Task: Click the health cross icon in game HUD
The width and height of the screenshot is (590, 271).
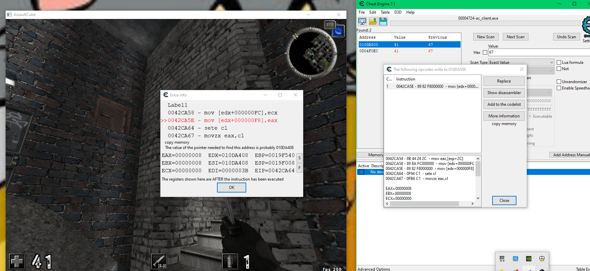Action: pyautogui.click(x=17, y=261)
